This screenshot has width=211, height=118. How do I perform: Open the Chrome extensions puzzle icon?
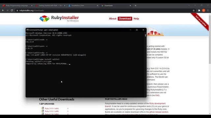coord(199,10)
